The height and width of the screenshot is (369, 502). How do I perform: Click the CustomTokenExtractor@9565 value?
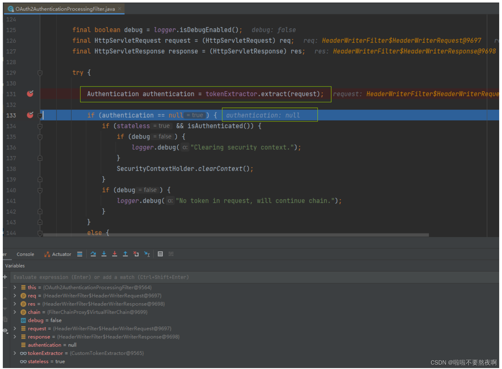click(x=107, y=353)
